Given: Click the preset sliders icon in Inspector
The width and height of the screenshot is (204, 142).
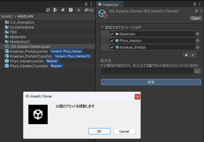Looking at the screenshot, I should coord(196,11).
